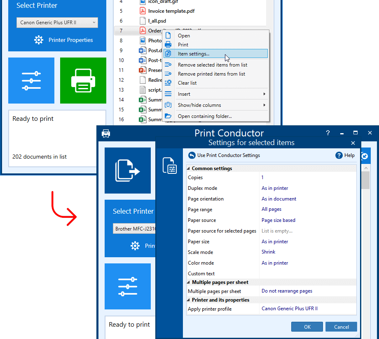Click the scrollbar up arrow behind the dialog
The width and height of the screenshot is (379, 339).
(x=366, y=168)
